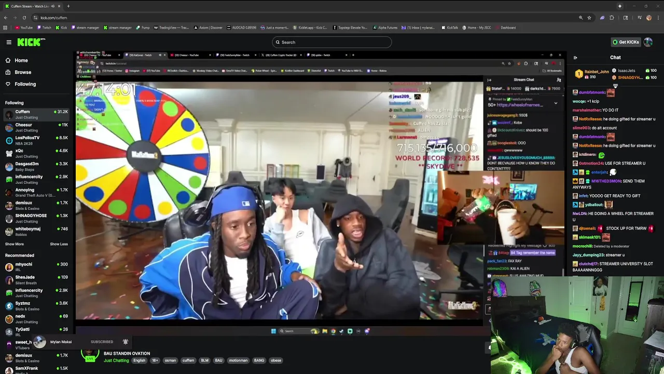Click the Kick search field
The height and width of the screenshot is (374, 664).
point(332,42)
